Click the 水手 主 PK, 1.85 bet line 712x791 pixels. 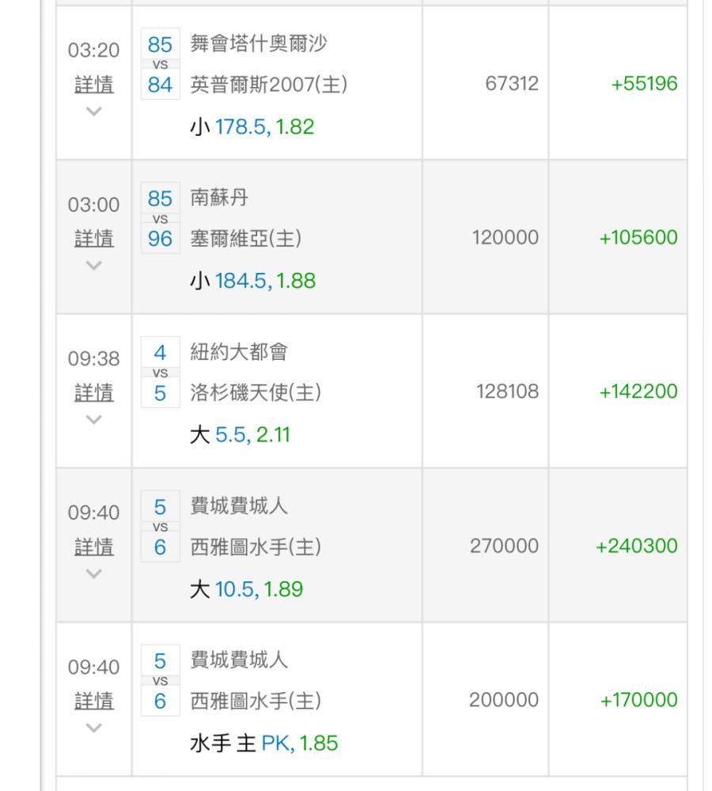[x=264, y=743]
